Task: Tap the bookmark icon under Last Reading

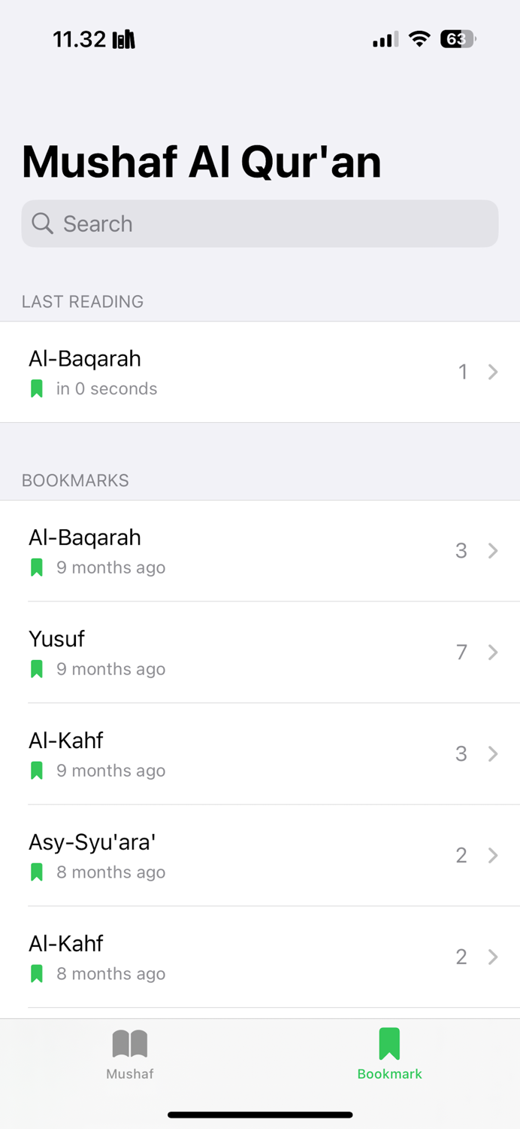Action: [36, 388]
